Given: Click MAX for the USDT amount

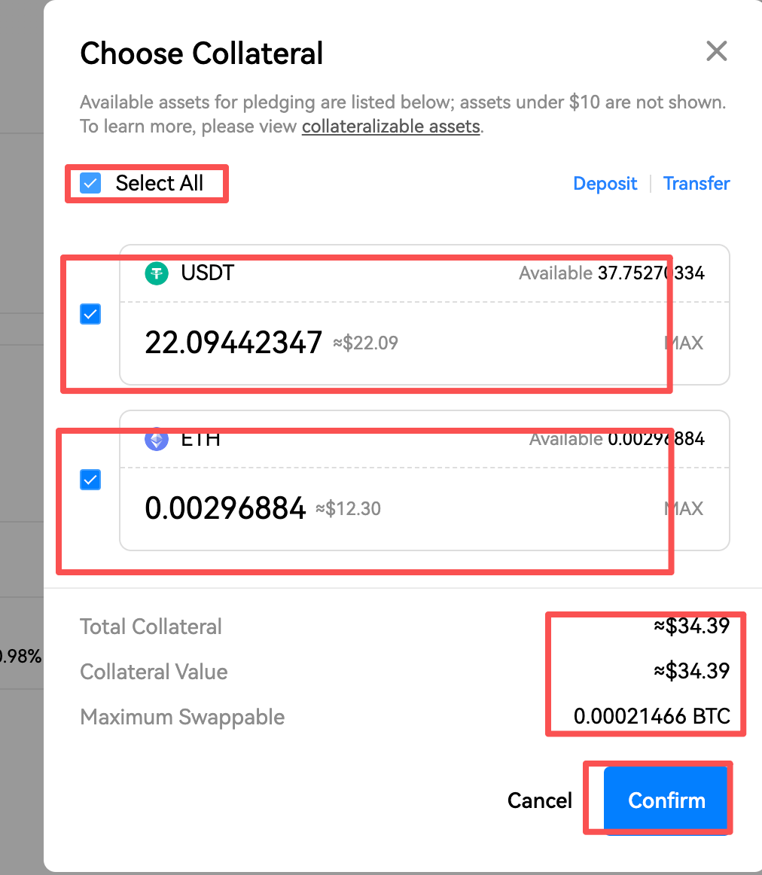Looking at the screenshot, I should pyautogui.click(x=684, y=343).
